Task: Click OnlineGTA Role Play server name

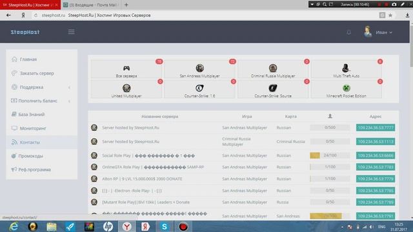Action: pyautogui.click(x=153, y=167)
